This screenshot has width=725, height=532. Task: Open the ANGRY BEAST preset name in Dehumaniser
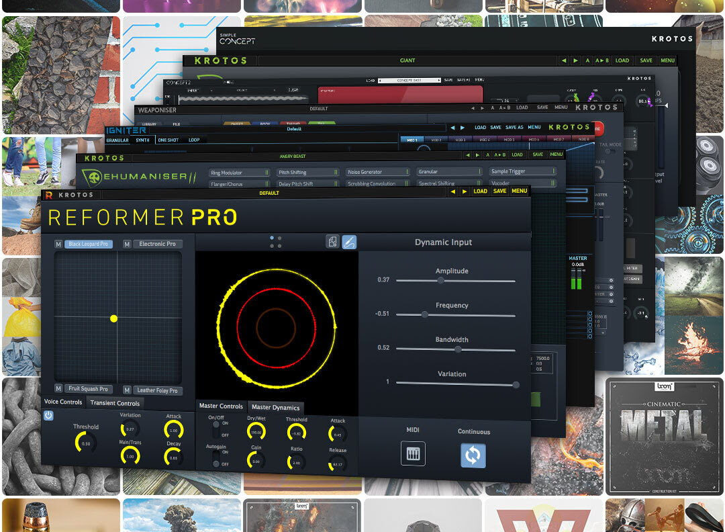[293, 157]
